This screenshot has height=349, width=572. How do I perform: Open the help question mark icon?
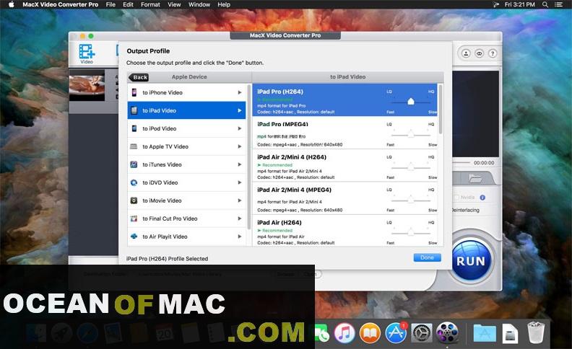(493, 53)
